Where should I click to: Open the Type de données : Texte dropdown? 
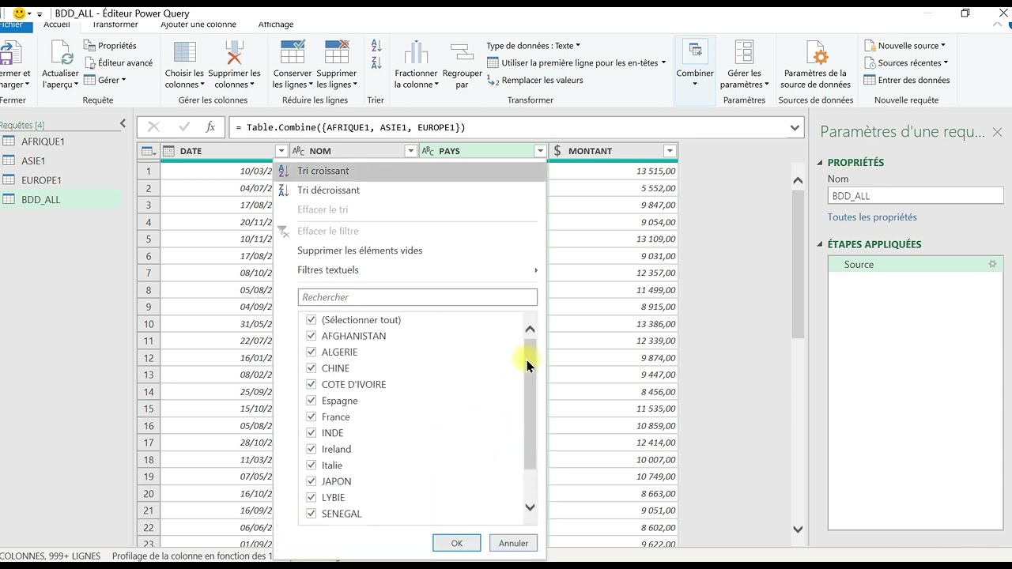[x=534, y=46]
